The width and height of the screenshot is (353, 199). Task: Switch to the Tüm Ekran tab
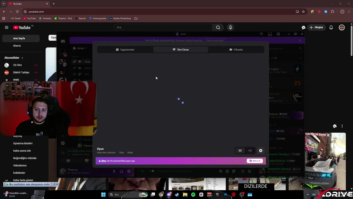click(181, 49)
